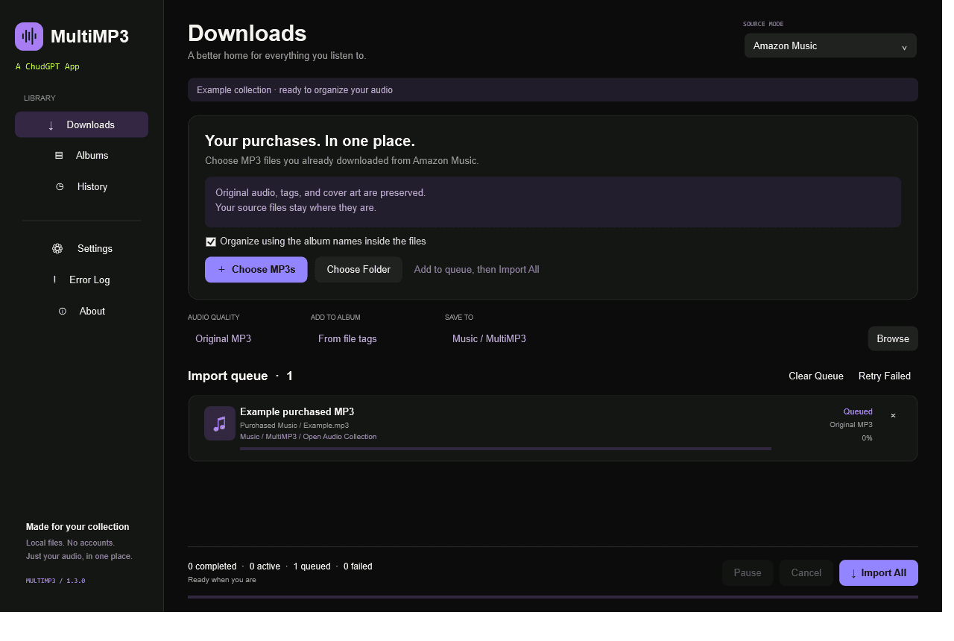
Task: Expand the Amazon Music dropdown arrow
Action: point(904,47)
